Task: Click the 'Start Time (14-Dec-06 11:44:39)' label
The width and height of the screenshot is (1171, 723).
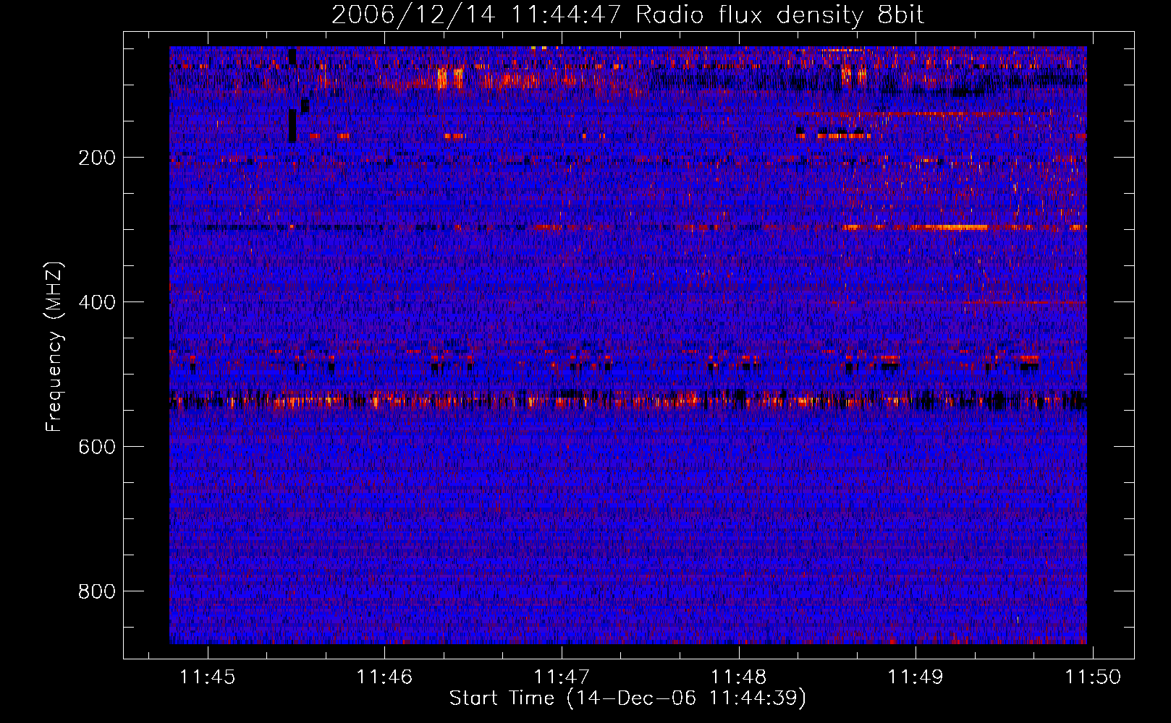Action: click(x=627, y=698)
